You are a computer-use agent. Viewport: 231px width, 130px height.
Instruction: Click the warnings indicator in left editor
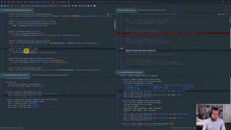pyautogui.click(x=109, y=14)
